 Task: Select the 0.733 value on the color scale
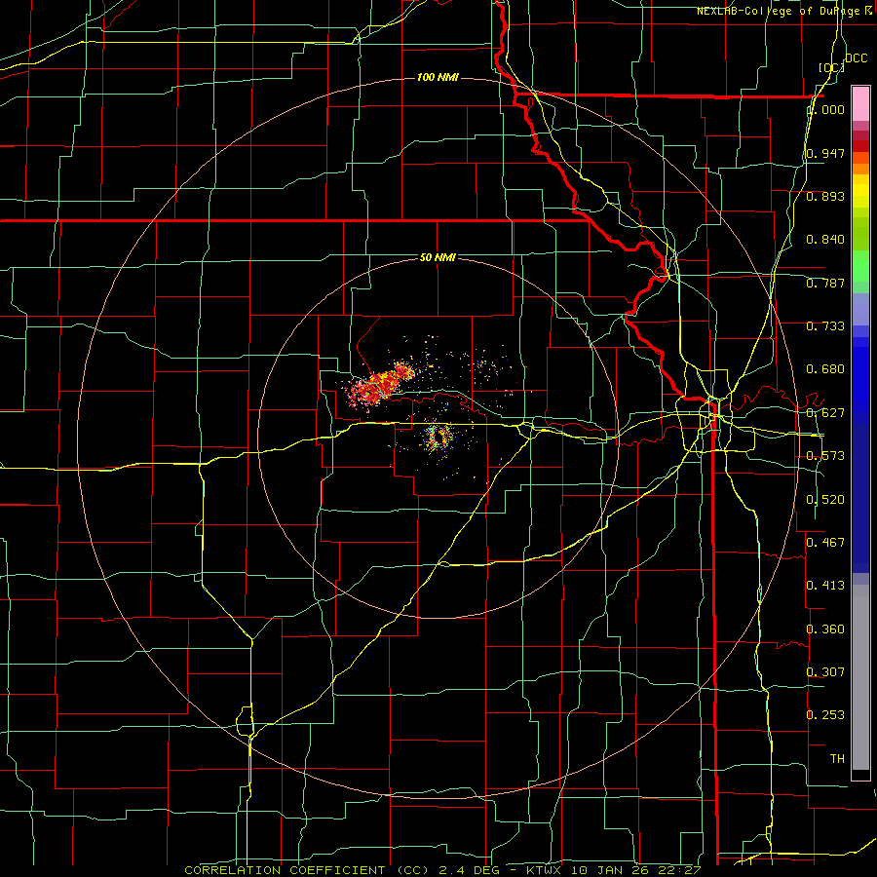[825, 326]
